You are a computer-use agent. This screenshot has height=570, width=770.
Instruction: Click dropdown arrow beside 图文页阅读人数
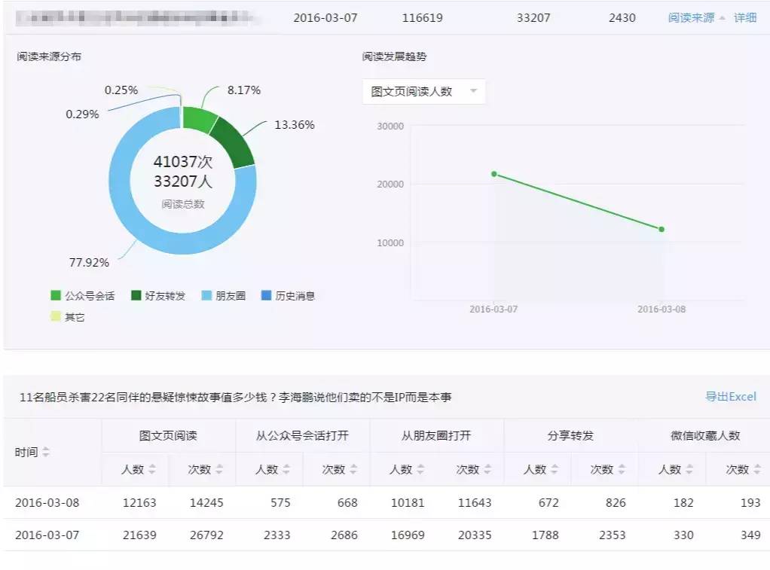tap(473, 91)
